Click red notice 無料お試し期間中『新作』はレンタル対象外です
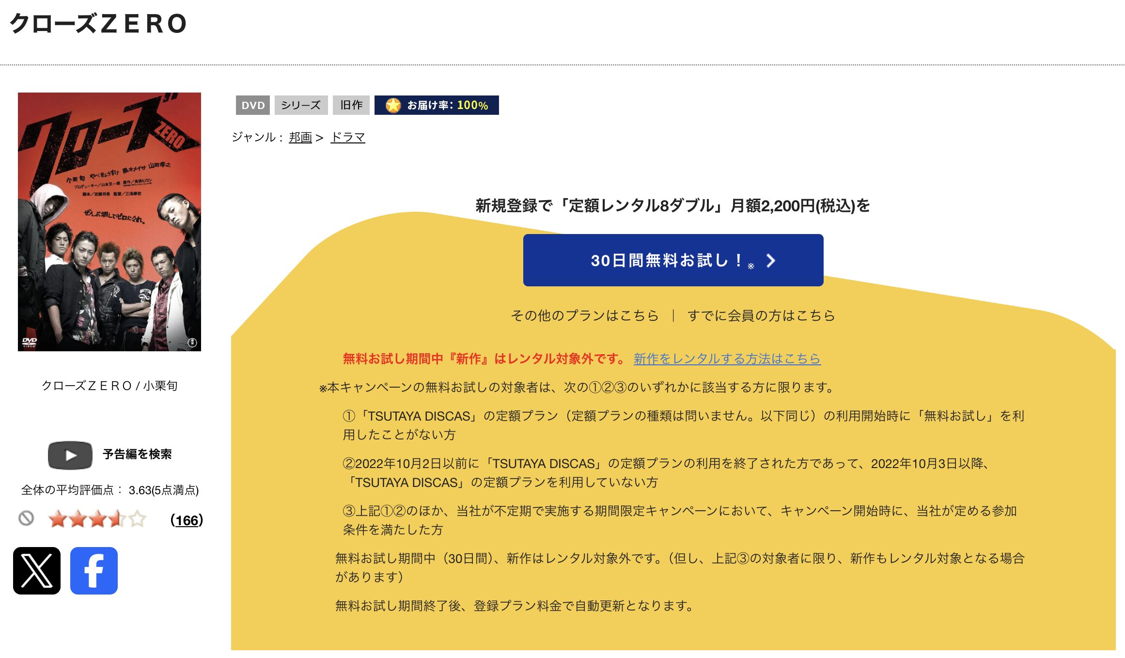 (x=484, y=359)
